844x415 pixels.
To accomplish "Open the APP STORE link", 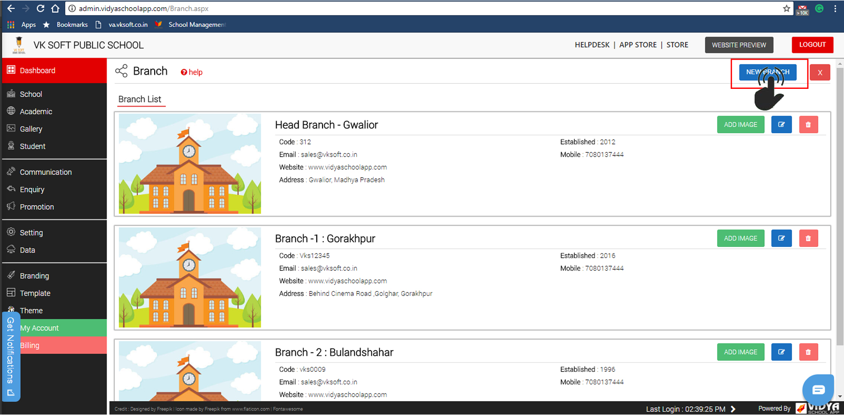I will point(638,45).
